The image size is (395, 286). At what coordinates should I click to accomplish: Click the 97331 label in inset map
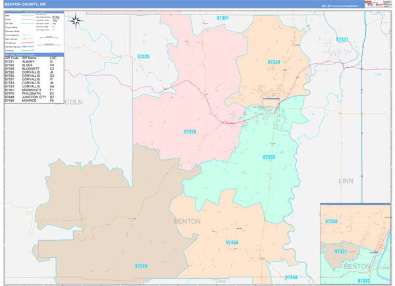pos(342,252)
